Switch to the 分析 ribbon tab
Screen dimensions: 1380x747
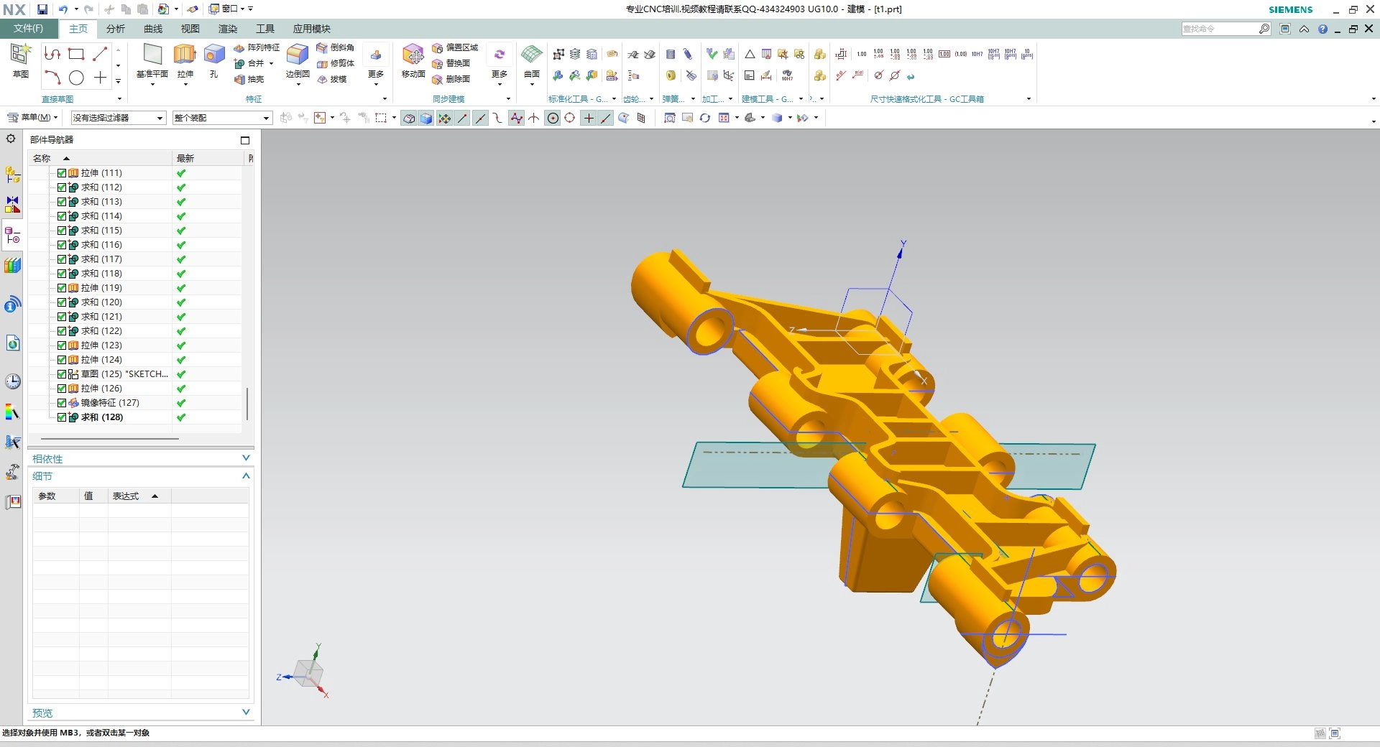(115, 29)
